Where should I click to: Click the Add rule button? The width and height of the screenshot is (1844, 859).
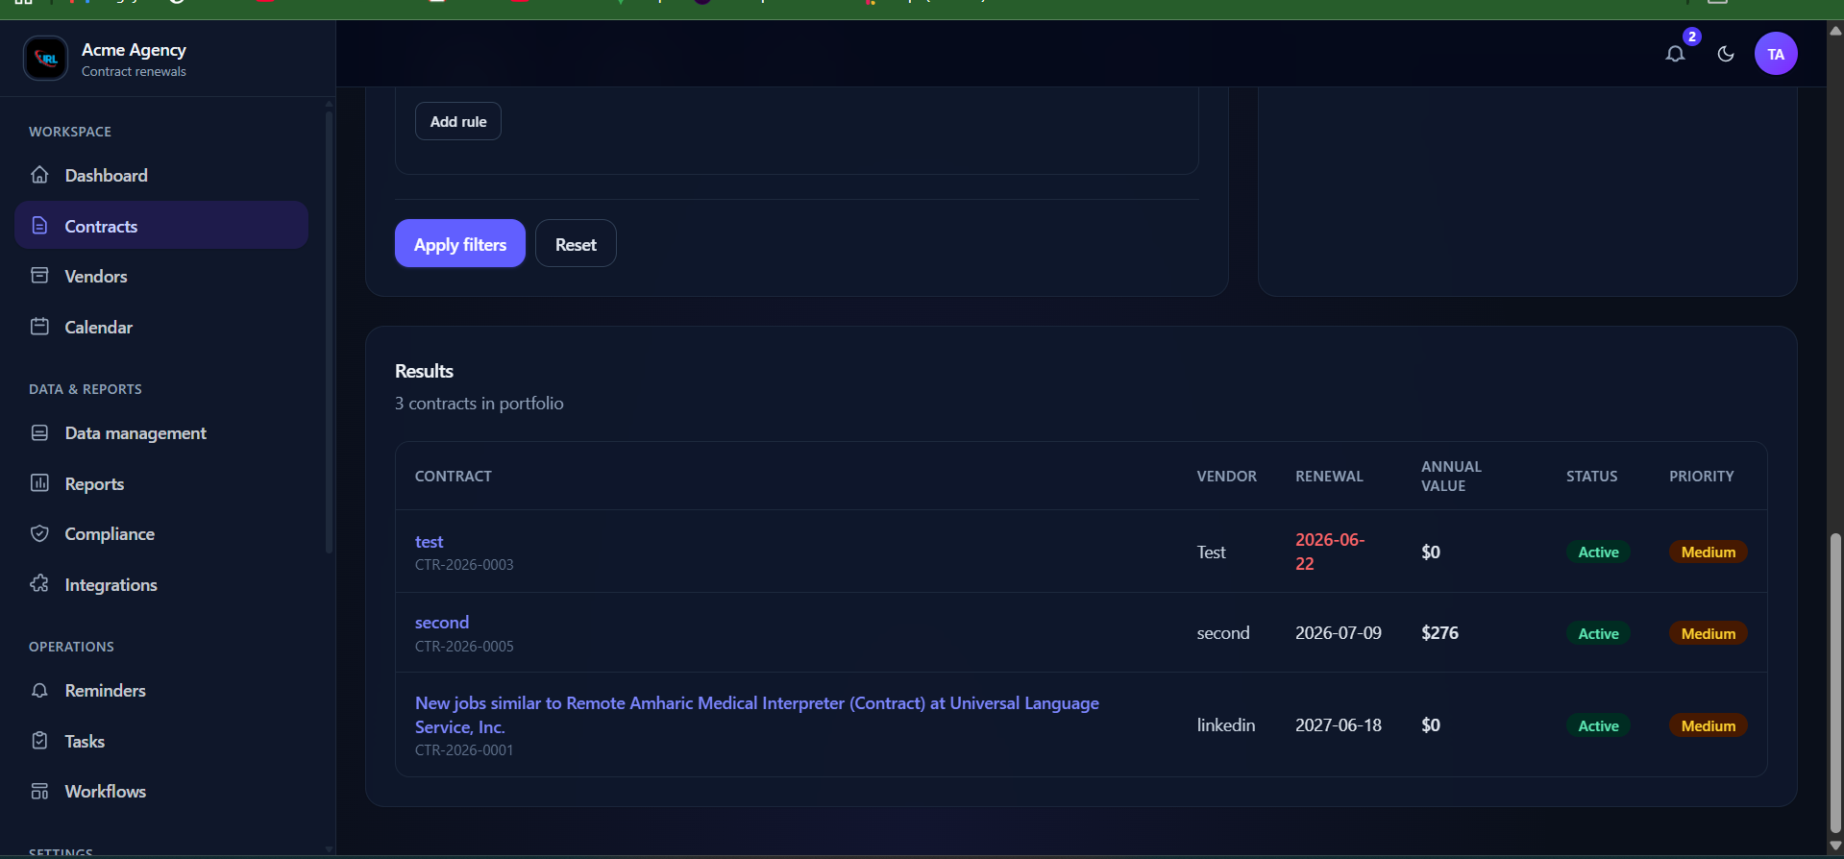click(x=458, y=121)
